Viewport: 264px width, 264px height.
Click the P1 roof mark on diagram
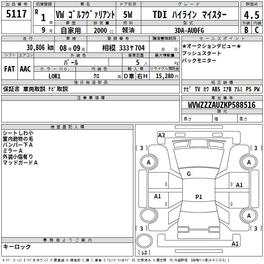pyautogui.click(x=199, y=197)
